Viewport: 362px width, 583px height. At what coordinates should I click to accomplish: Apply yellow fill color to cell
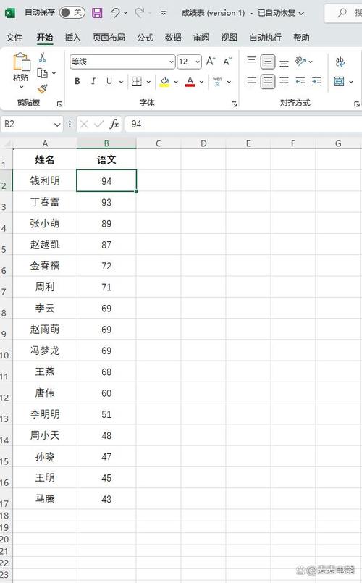pos(164,81)
